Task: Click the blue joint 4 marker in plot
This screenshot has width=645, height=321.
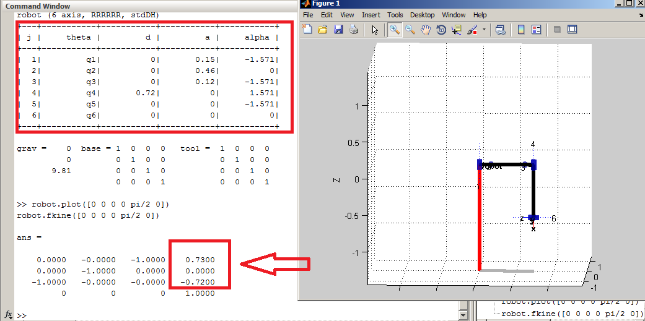Action: pyautogui.click(x=533, y=165)
